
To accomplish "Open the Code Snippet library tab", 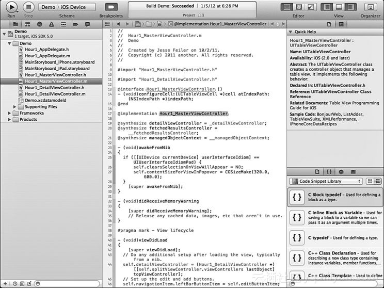I will [x=329, y=172].
